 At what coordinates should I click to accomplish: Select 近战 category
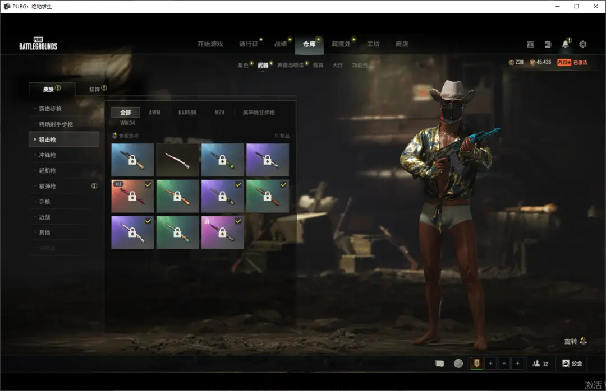coord(64,217)
